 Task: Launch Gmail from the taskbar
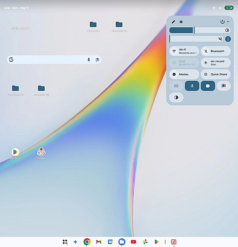tap(99, 242)
